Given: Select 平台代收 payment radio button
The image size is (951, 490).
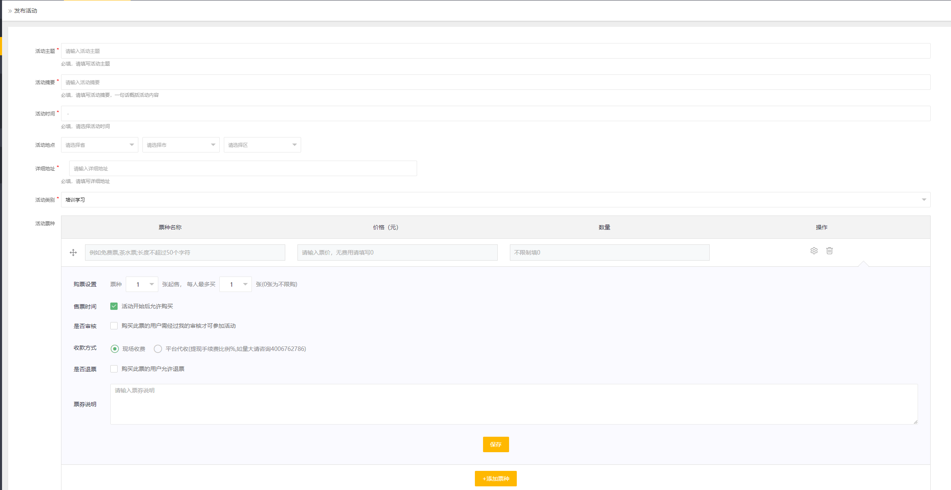Looking at the screenshot, I should pos(158,349).
